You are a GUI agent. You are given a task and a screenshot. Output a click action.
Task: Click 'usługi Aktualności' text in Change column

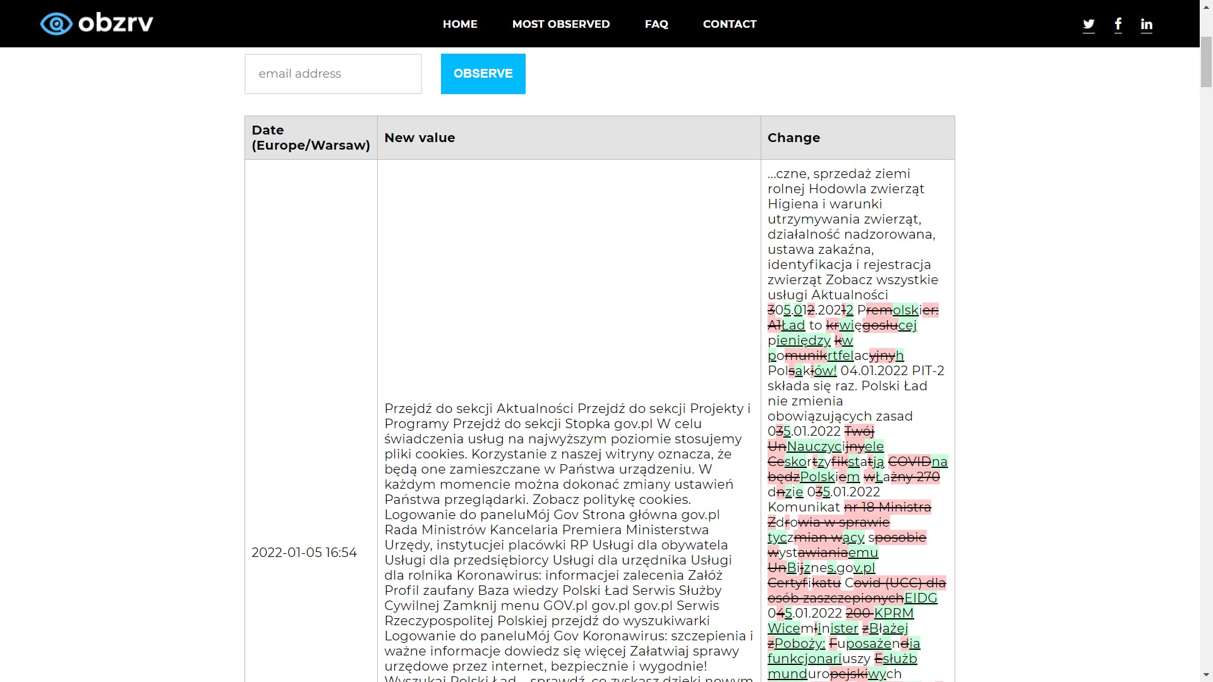pos(828,295)
